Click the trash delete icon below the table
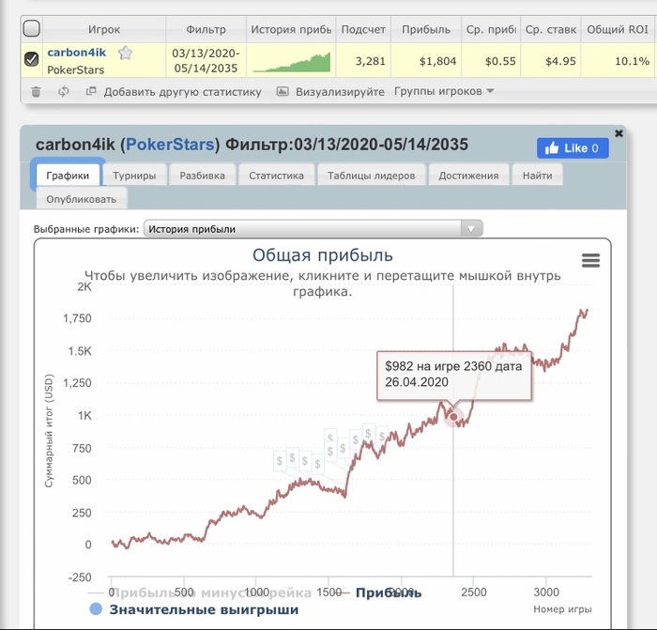Viewport: 657px width, 630px height. point(36,91)
